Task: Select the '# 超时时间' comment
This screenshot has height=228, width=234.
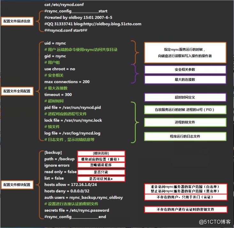Action: click(54, 101)
